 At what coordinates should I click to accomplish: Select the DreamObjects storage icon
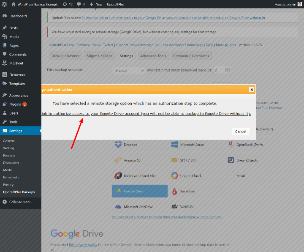tap(231, 160)
